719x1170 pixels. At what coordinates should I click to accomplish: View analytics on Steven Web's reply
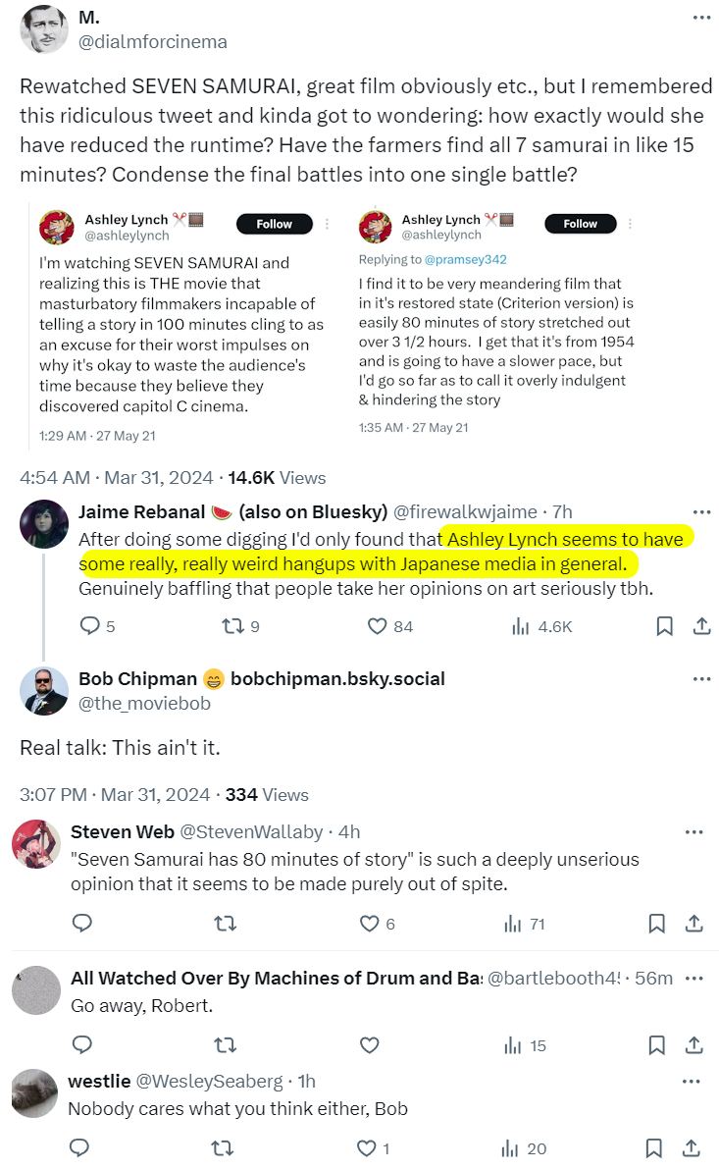[x=512, y=924]
